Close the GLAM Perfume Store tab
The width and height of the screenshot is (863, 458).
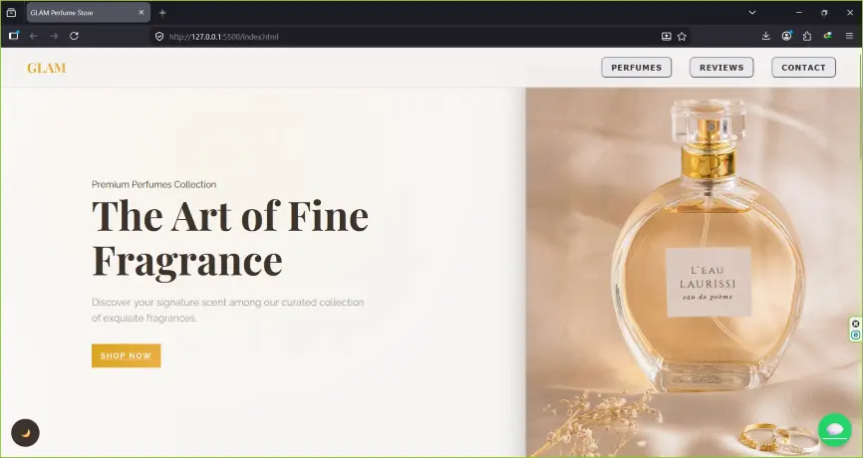tap(141, 12)
